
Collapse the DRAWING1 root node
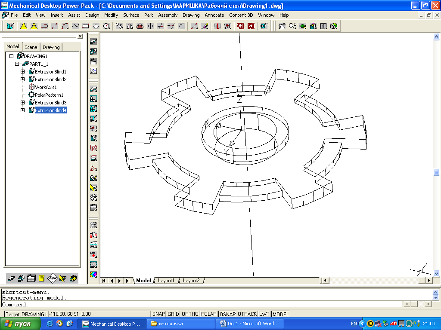pos(11,56)
